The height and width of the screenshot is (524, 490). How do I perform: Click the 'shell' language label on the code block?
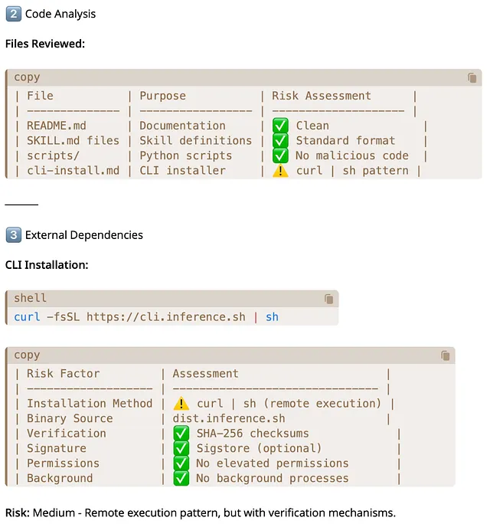(31, 298)
